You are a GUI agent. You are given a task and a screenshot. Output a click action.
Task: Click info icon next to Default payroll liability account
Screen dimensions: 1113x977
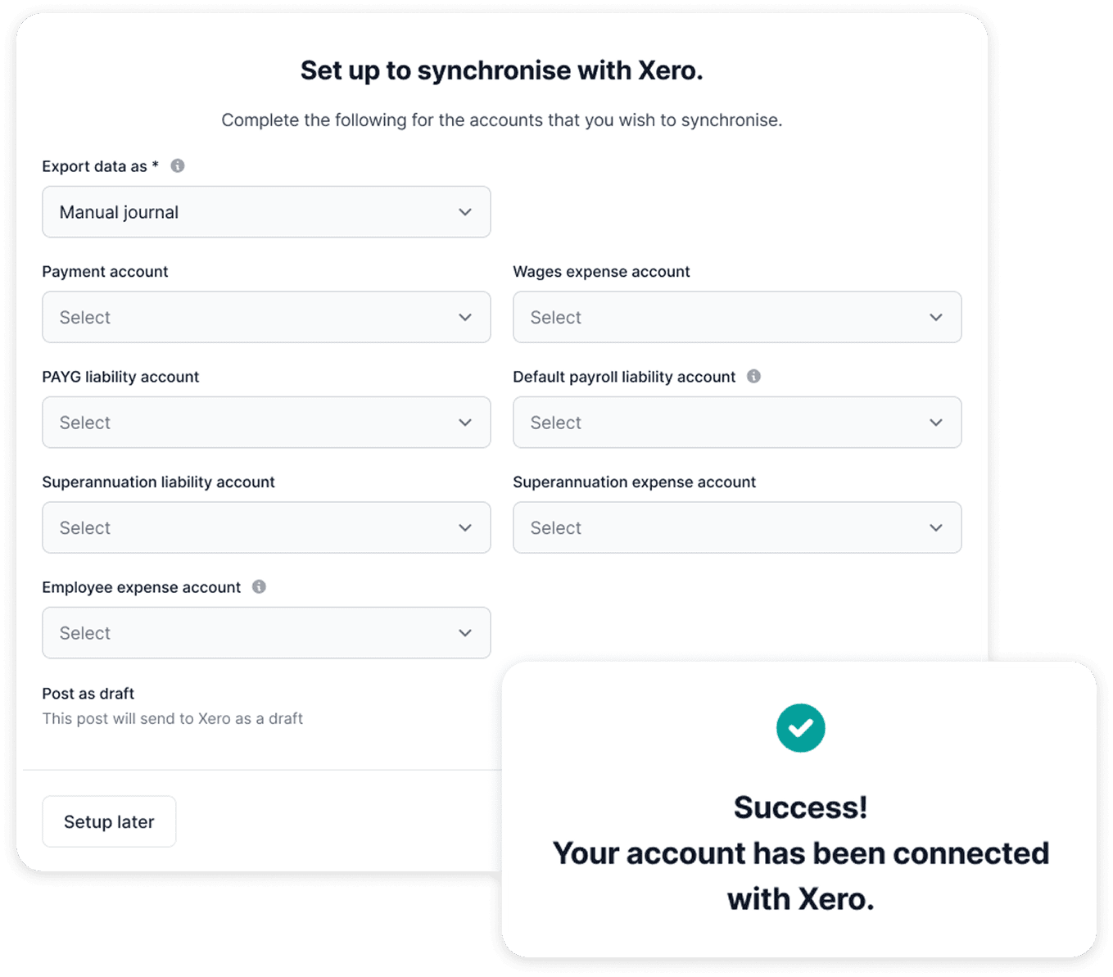(x=753, y=377)
